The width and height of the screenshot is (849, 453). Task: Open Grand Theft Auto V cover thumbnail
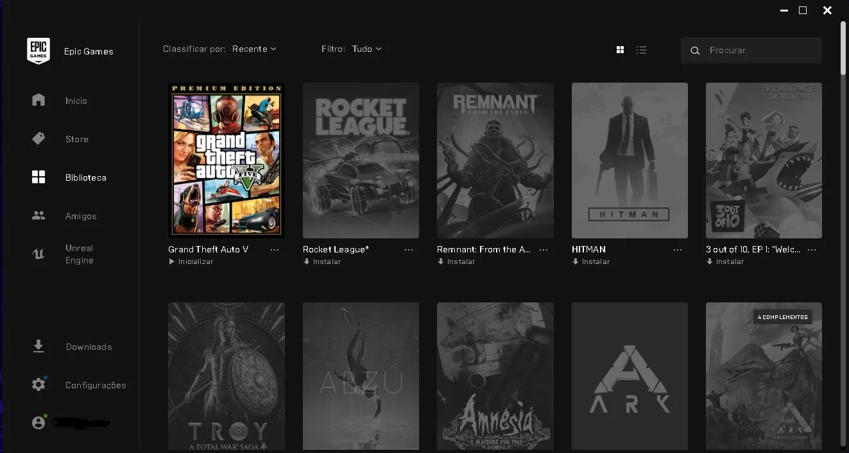(x=226, y=160)
